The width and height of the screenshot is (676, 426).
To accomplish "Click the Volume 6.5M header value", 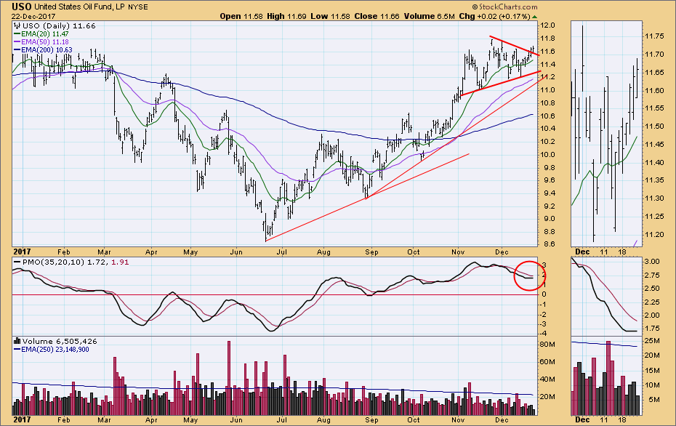I will [429, 17].
